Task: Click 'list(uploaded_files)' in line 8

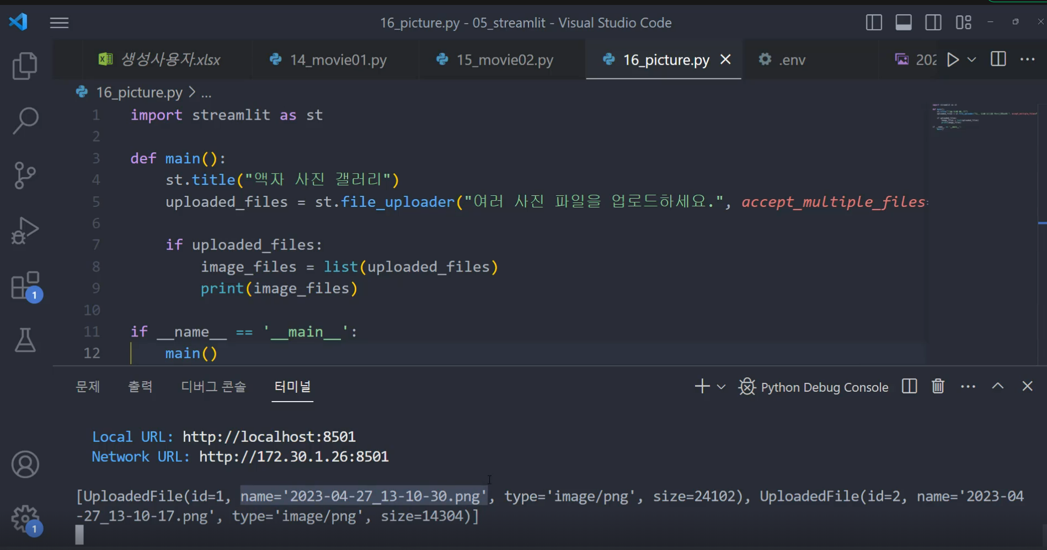Action: [411, 267]
